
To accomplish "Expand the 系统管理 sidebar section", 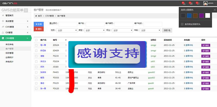I will coord(15,21).
